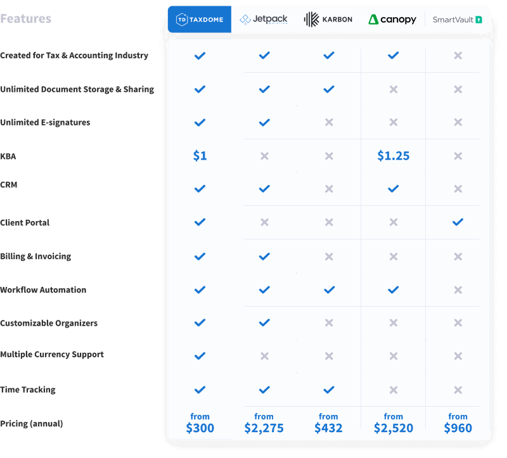Image resolution: width=507 pixels, height=458 pixels.
Task: Click the "Workflow Automation" label
Action: coord(43,290)
